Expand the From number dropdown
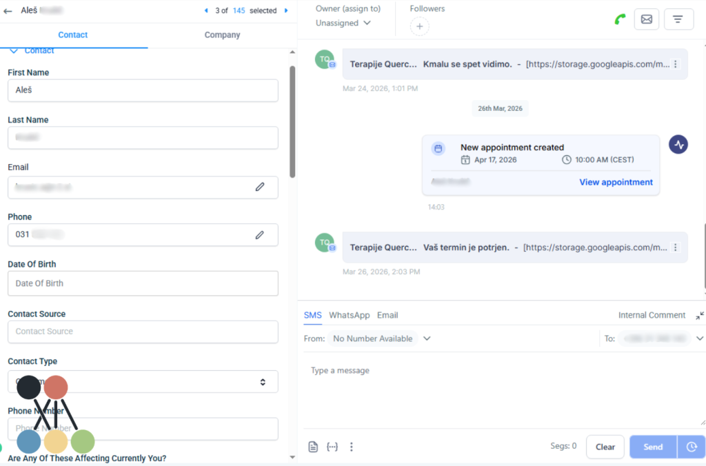Viewport: 706px width, 466px height. pos(427,338)
